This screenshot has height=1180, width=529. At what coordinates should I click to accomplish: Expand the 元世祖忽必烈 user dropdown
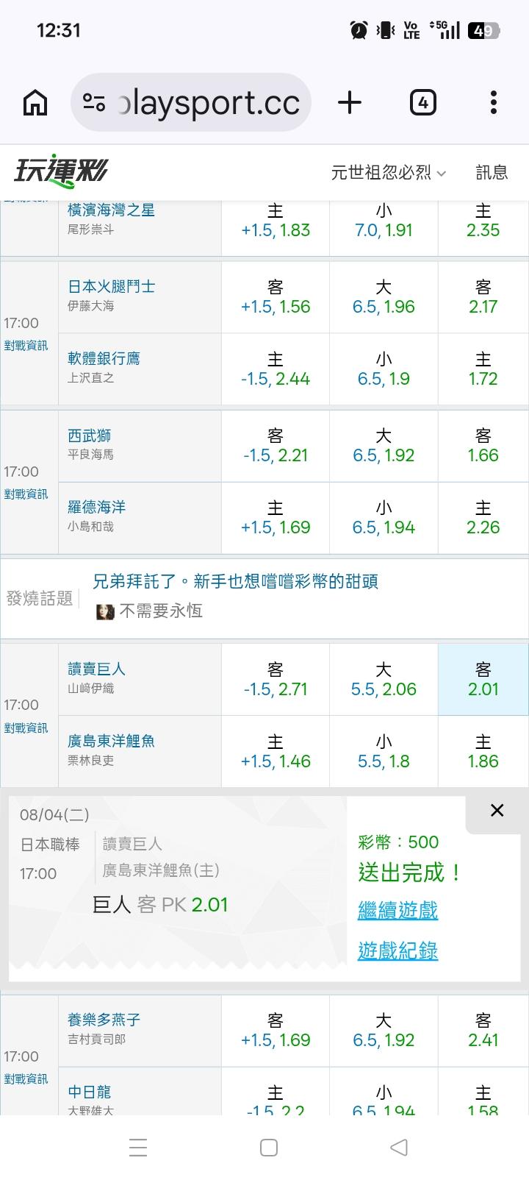click(389, 172)
